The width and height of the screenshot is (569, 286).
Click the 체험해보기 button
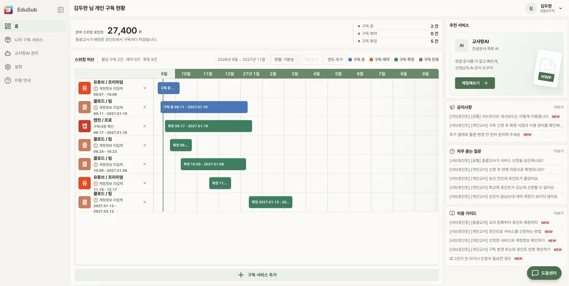[x=475, y=83]
